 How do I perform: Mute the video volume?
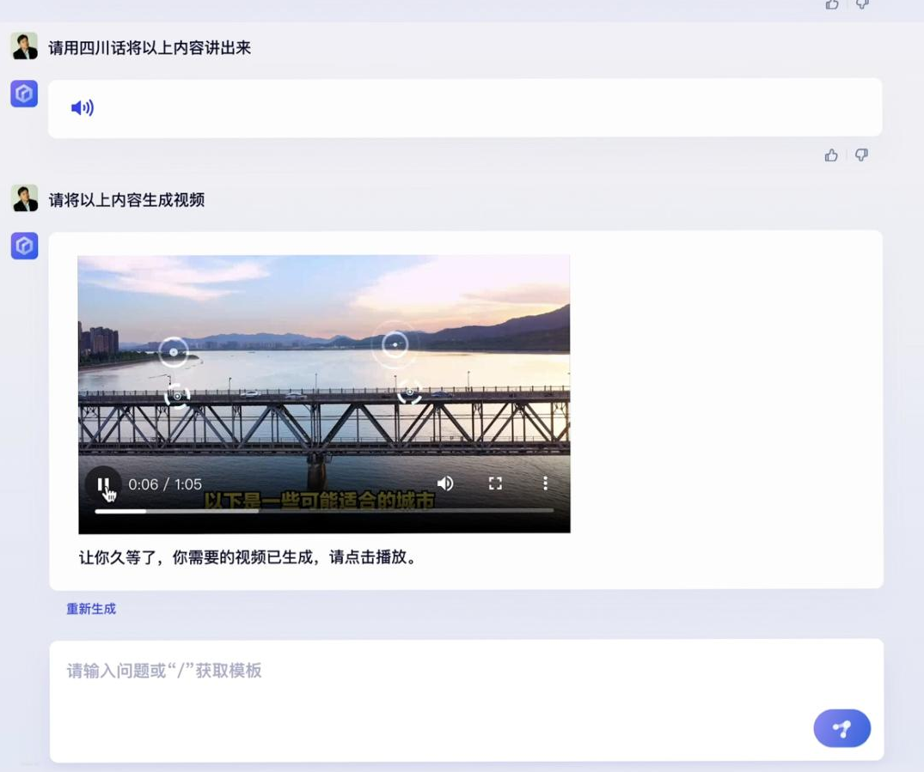[445, 483]
